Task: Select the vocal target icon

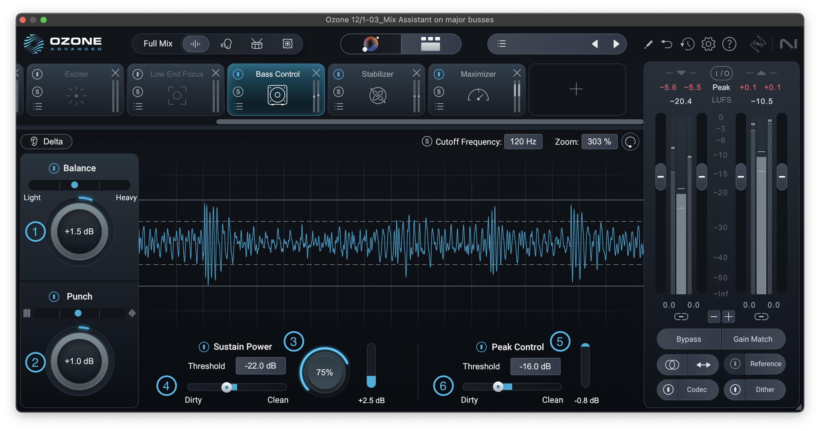Action: (226, 44)
